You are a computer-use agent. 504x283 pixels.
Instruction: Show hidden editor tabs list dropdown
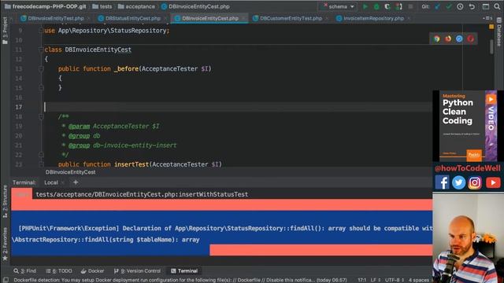click(487, 18)
